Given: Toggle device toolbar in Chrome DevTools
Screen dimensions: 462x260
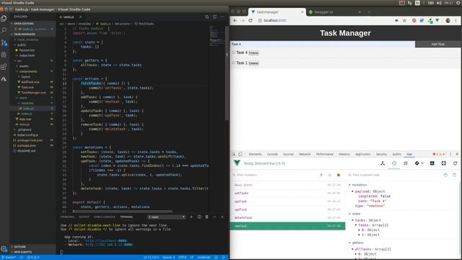Looking at the screenshot, I should pos(240,154).
